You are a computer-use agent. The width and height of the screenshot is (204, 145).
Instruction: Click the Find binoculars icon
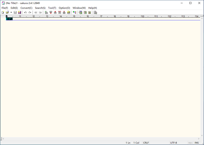[46, 13]
